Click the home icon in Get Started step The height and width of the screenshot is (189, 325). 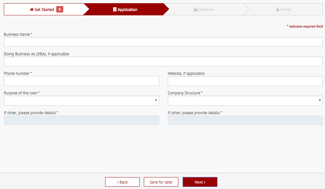32,10
